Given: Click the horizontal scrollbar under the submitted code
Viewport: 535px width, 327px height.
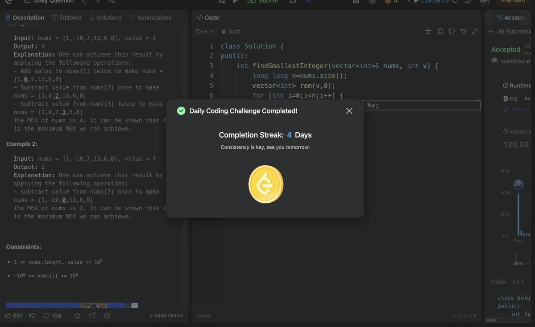Looking at the screenshot, I should tap(491, 320).
